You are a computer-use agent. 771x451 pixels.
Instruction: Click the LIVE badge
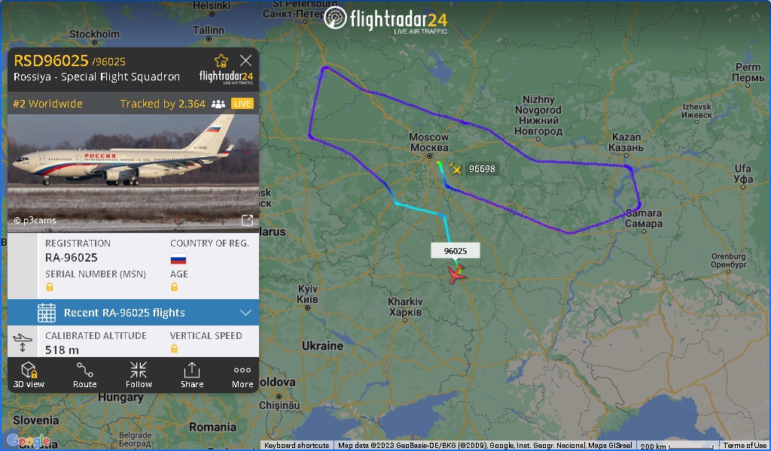(242, 104)
